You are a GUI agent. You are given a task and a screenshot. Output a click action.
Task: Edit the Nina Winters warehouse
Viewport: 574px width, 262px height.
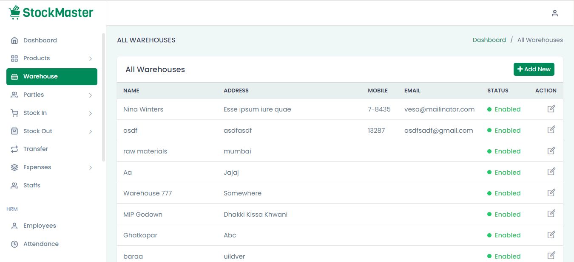tap(551, 109)
